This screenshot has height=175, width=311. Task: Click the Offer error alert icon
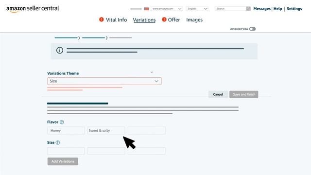[164, 19]
